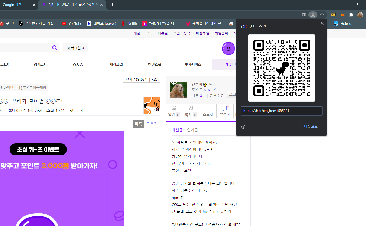The width and height of the screenshot is (366, 226).
Task: Select the 최신글 tab
Action: click(x=177, y=130)
